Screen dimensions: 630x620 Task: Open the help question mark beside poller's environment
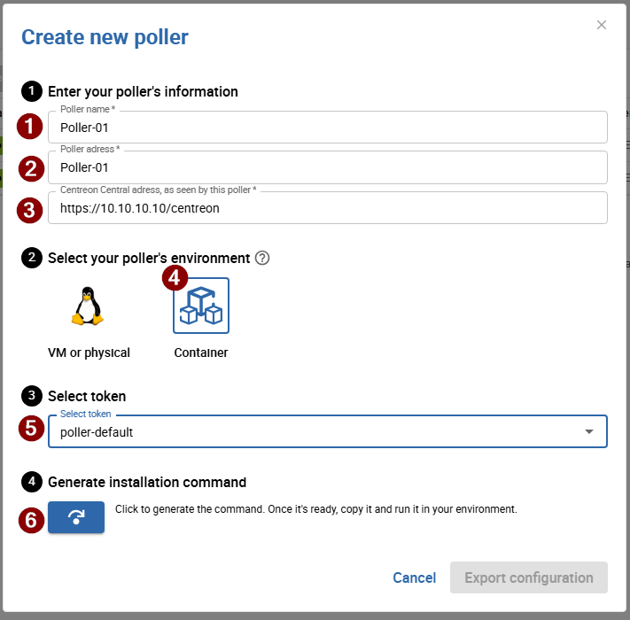[262, 258]
